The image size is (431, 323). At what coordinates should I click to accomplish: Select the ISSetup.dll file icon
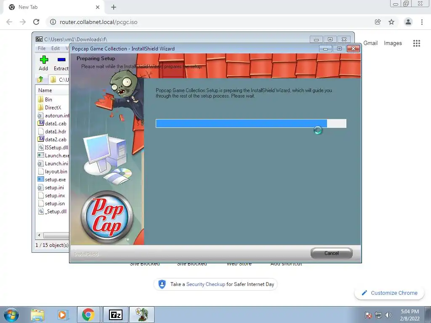41,147
